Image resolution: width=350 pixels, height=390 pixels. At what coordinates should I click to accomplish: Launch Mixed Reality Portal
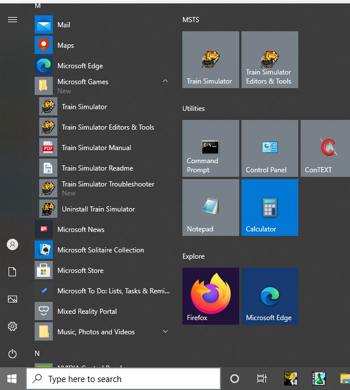[102, 311]
